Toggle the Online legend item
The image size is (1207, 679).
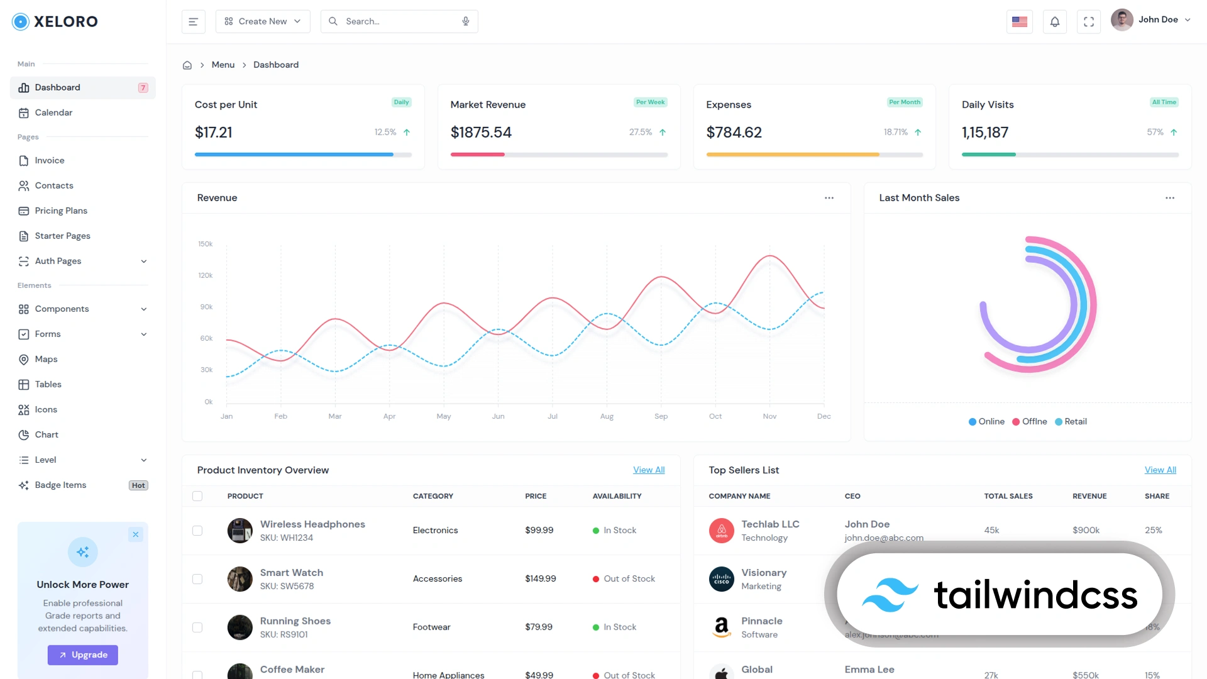[986, 421]
